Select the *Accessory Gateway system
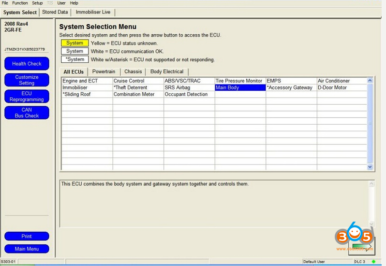Screen dimensions: 386x266 coord(291,87)
